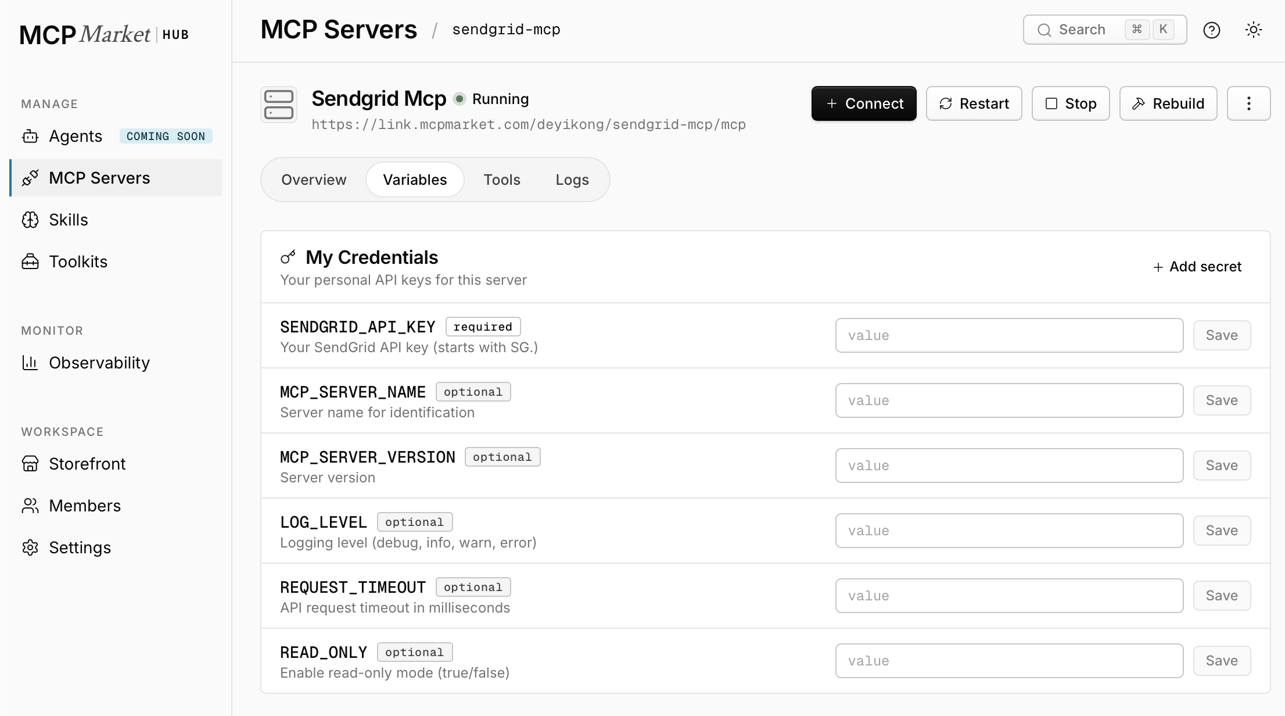
Task: Click the key icon beside My Credentials
Action: pyautogui.click(x=288, y=257)
